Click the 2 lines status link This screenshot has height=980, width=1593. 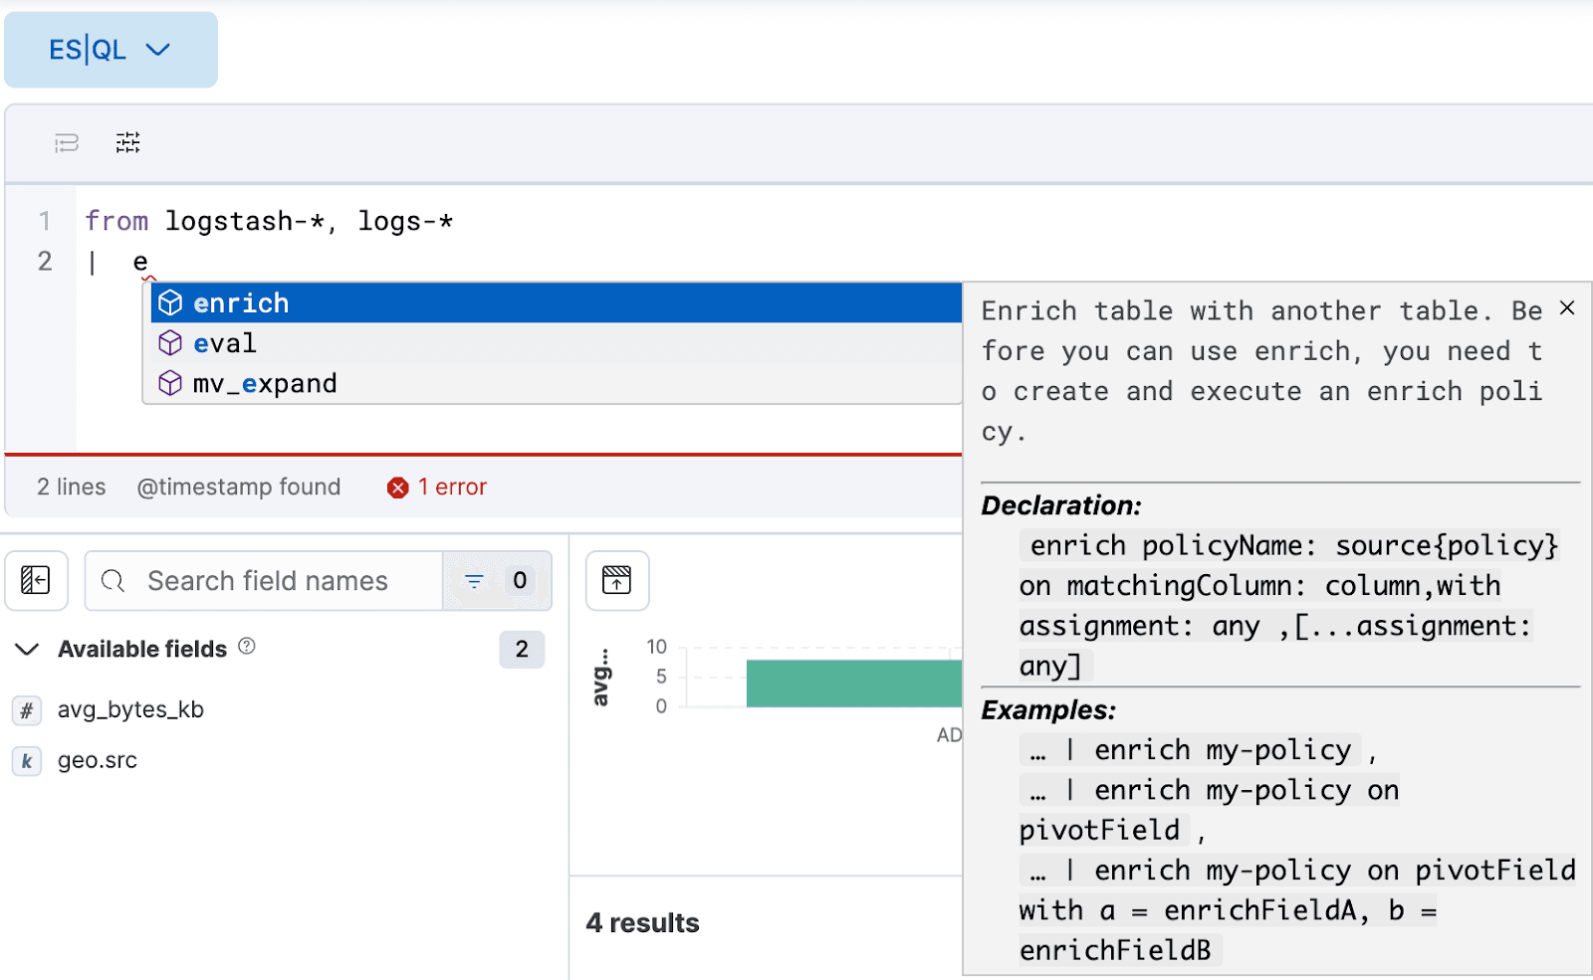coord(71,487)
